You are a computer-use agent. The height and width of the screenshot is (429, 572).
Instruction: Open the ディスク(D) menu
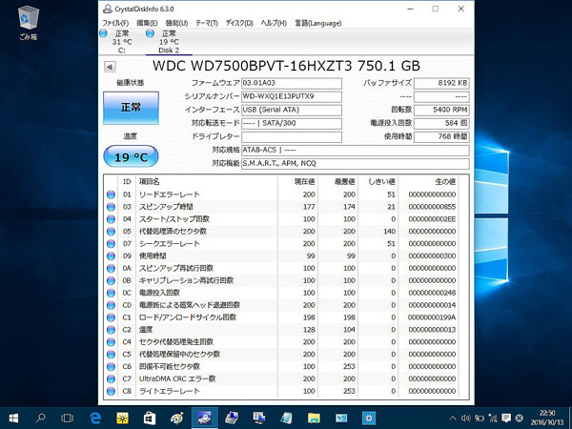click(x=239, y=23)
